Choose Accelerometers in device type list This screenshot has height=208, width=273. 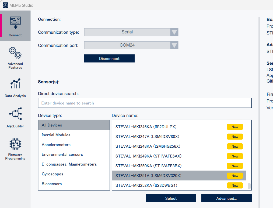[56, 145]
